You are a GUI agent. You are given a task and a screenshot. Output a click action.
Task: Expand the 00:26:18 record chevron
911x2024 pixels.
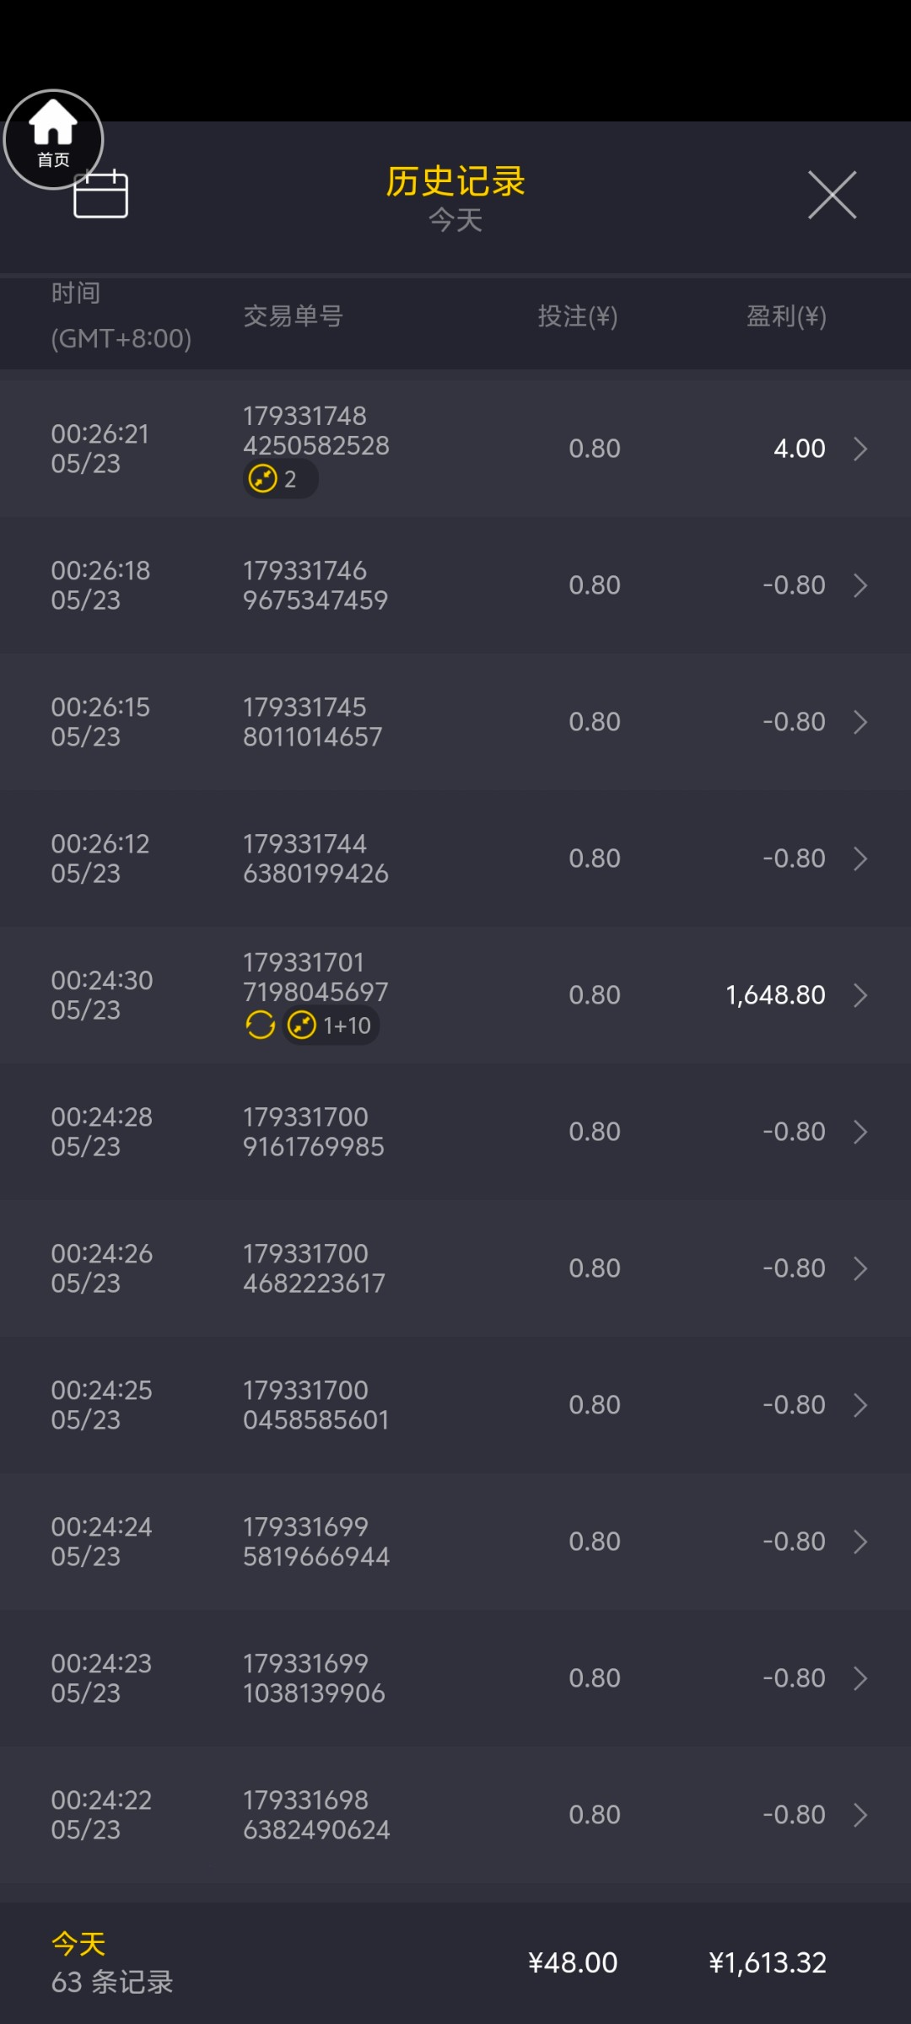pos(860,585)
